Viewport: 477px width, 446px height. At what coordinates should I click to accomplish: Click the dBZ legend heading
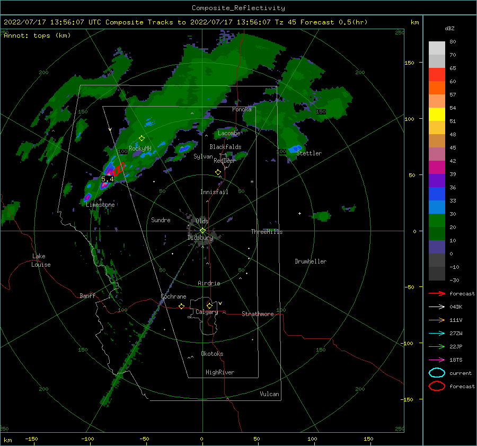pos(449,29)
